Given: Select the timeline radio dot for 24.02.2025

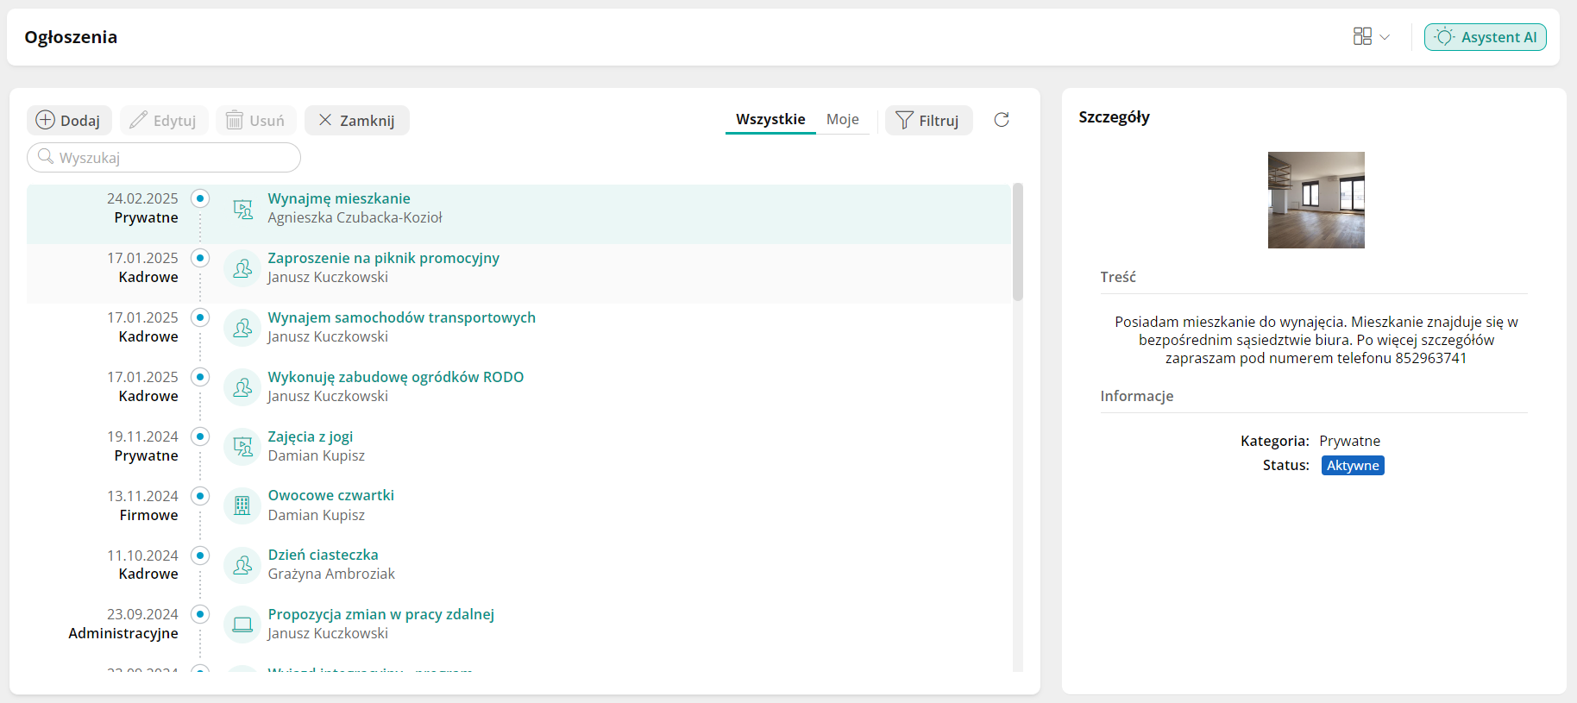Looking at the screenshot, I should (200, 198).
